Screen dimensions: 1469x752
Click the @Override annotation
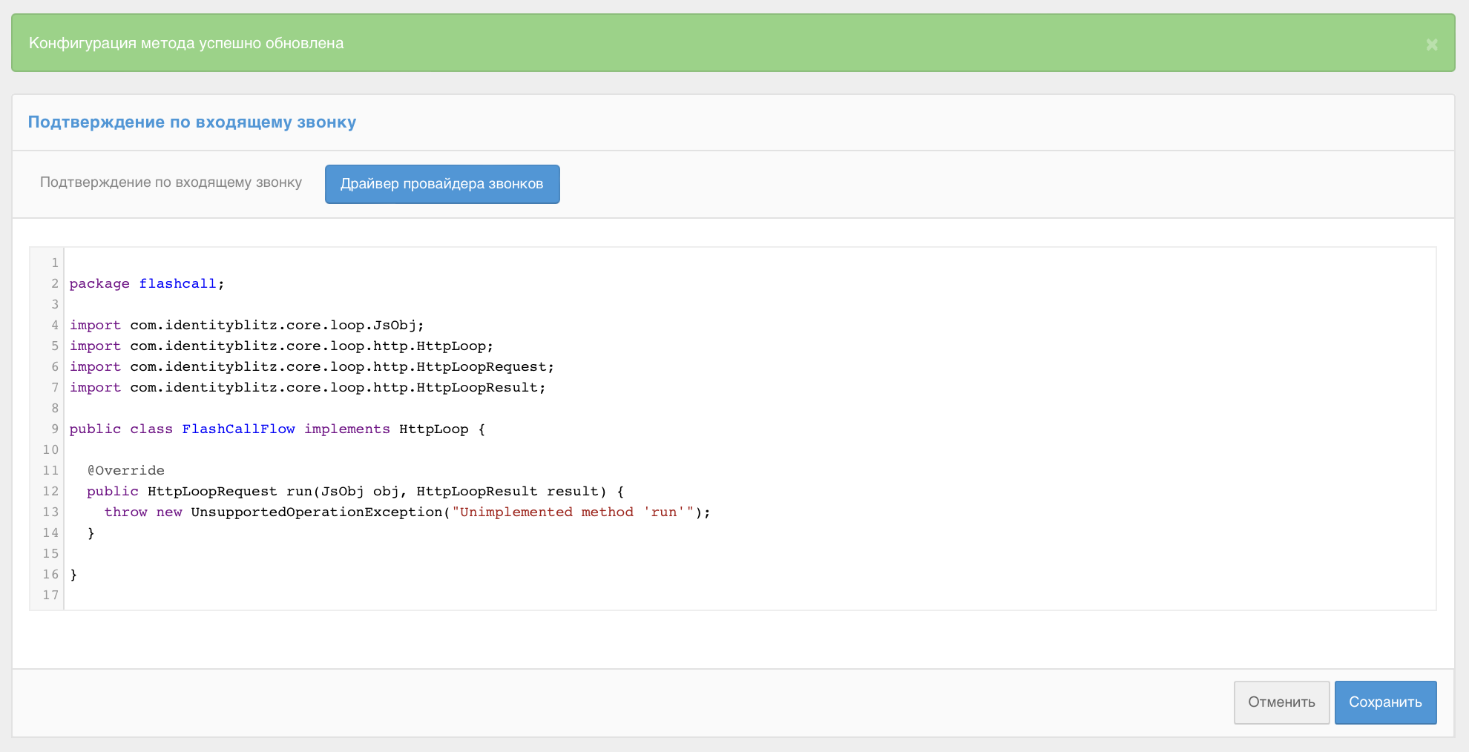click(125, 471)
